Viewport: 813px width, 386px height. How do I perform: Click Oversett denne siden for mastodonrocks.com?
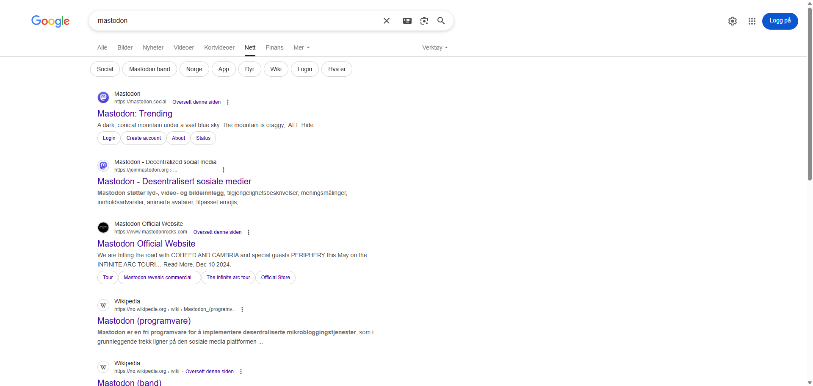(x=218, y=232)
